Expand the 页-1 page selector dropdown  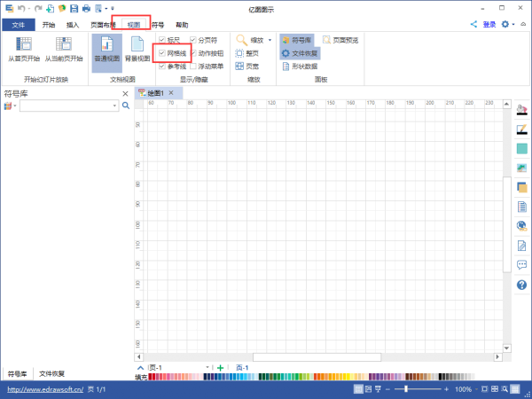click(207, 367)
